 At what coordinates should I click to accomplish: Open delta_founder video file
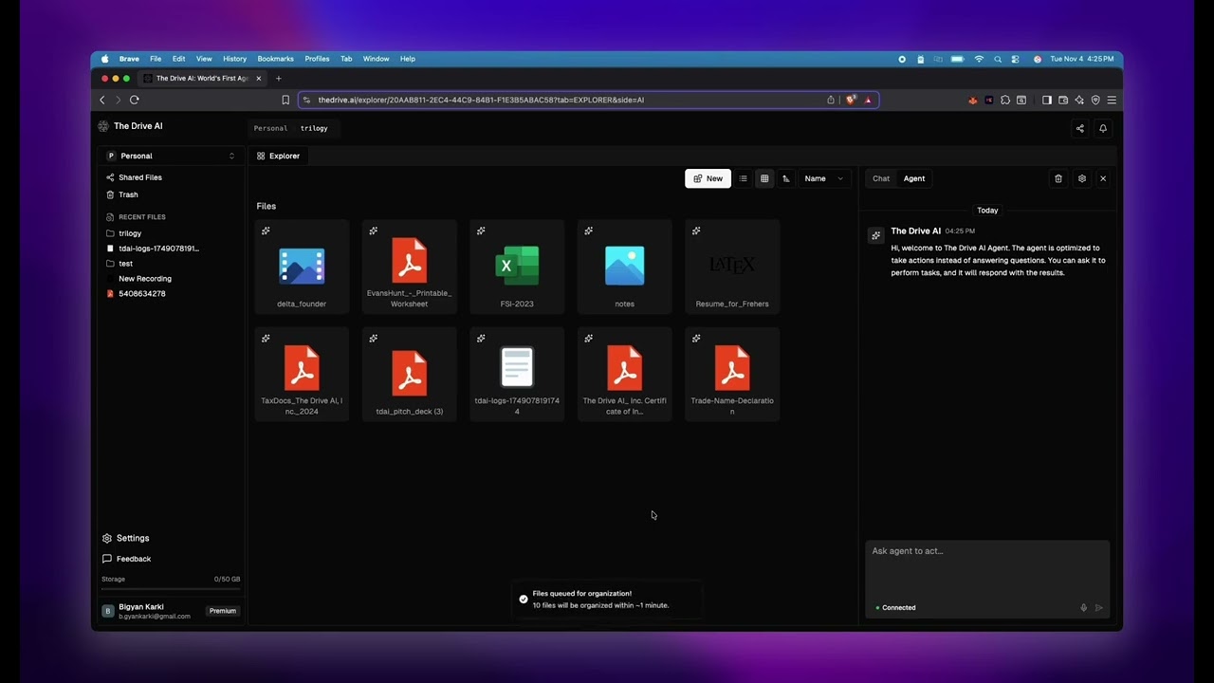coord(302,268)
